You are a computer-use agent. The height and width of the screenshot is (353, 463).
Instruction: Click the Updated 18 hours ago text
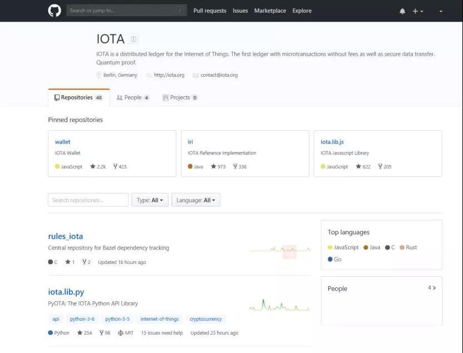click(x=122, y=262)
